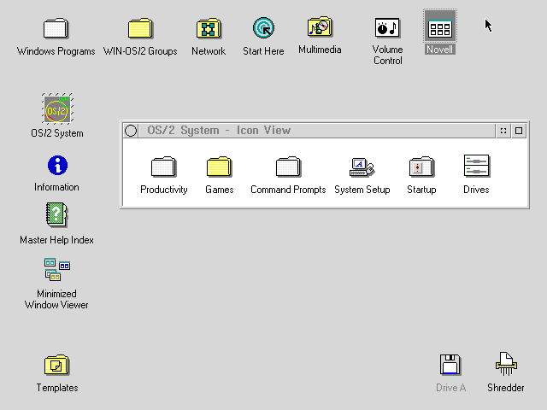Click the 'System Setup' label text
547x410 pixels.
362,190
